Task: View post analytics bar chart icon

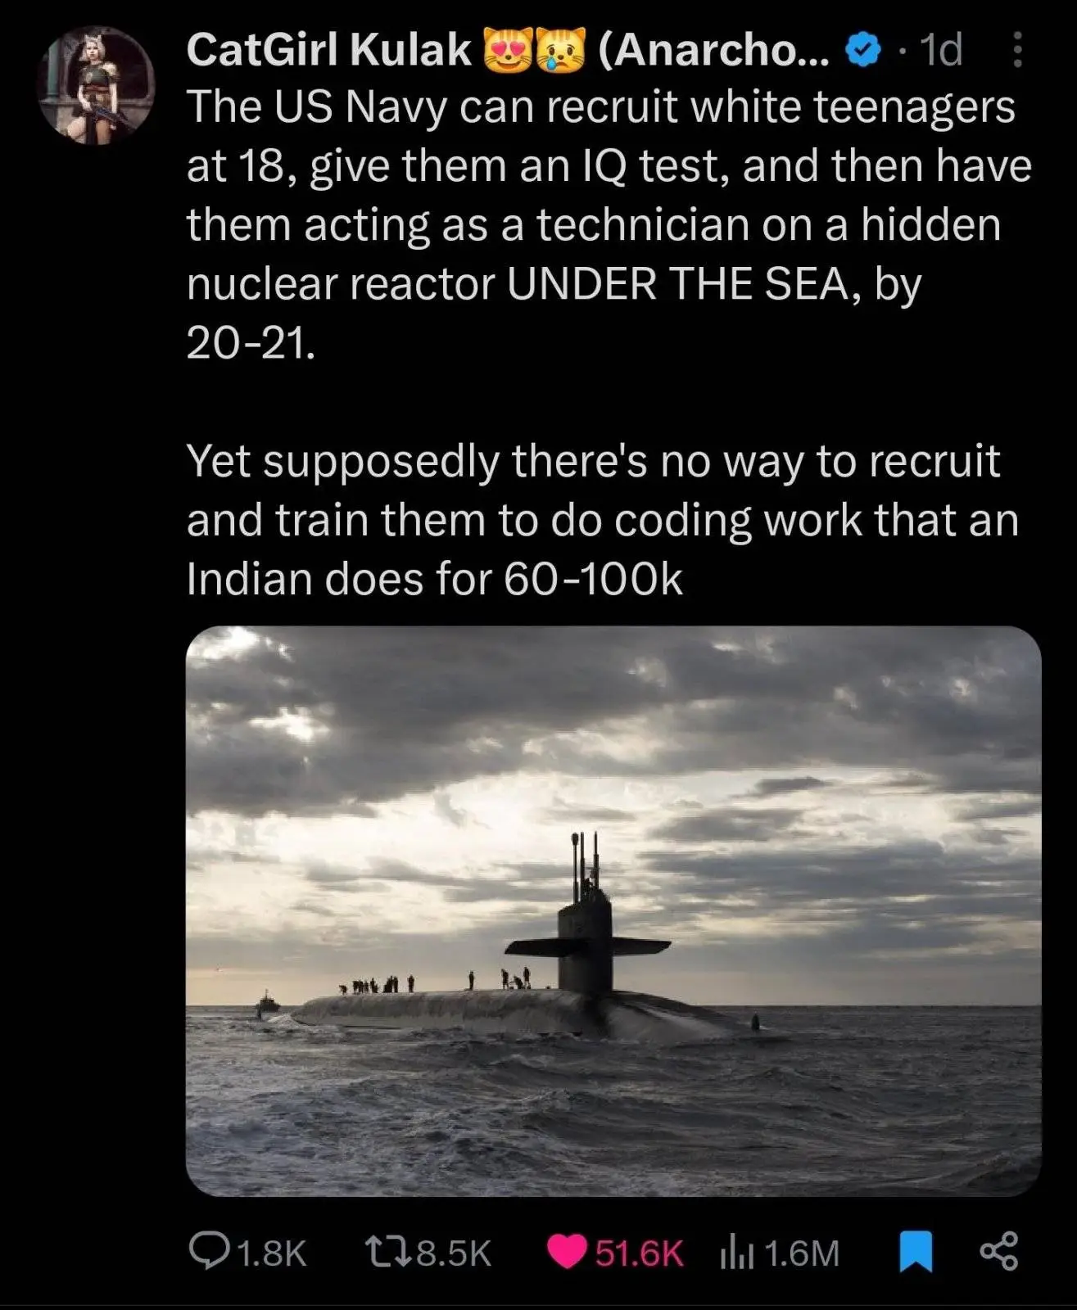Action: coord(736,1254)
